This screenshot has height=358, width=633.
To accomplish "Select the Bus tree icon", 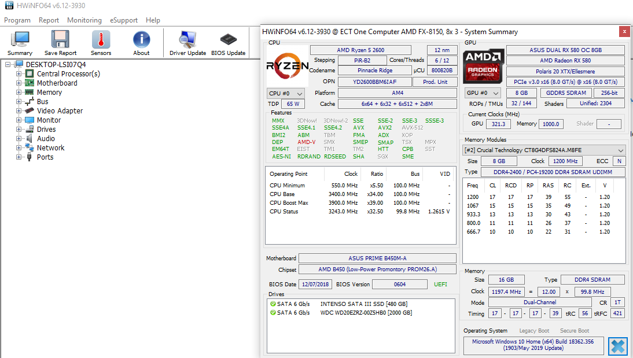I will tap(30, 101).
